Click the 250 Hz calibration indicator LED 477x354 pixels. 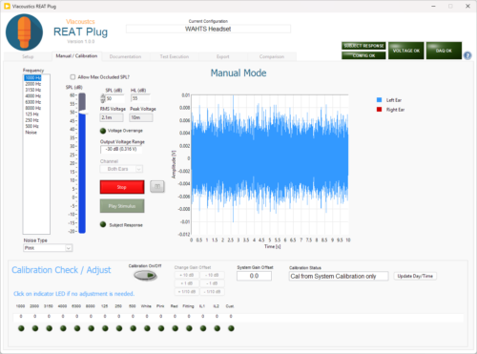coord(119,328)
